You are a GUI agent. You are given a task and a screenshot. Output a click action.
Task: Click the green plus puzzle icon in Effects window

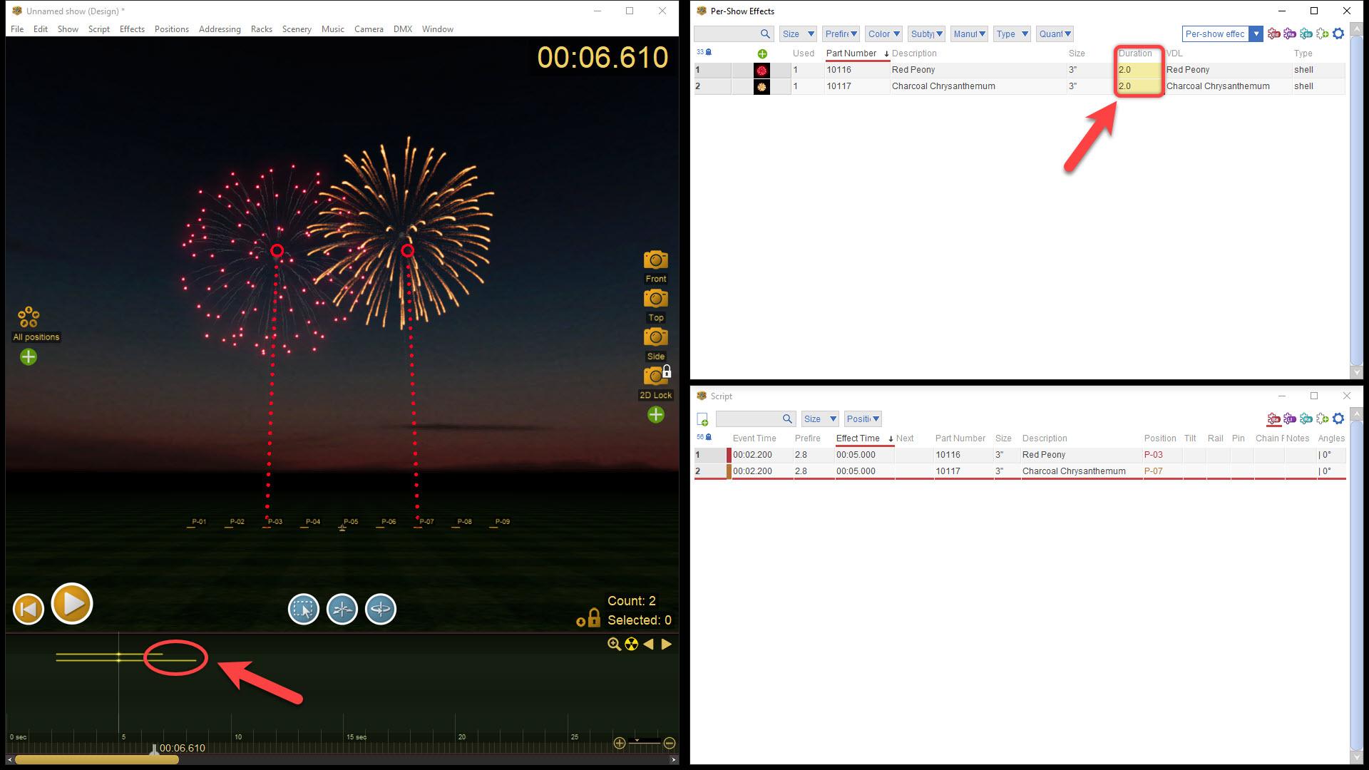click(1322, 34)
